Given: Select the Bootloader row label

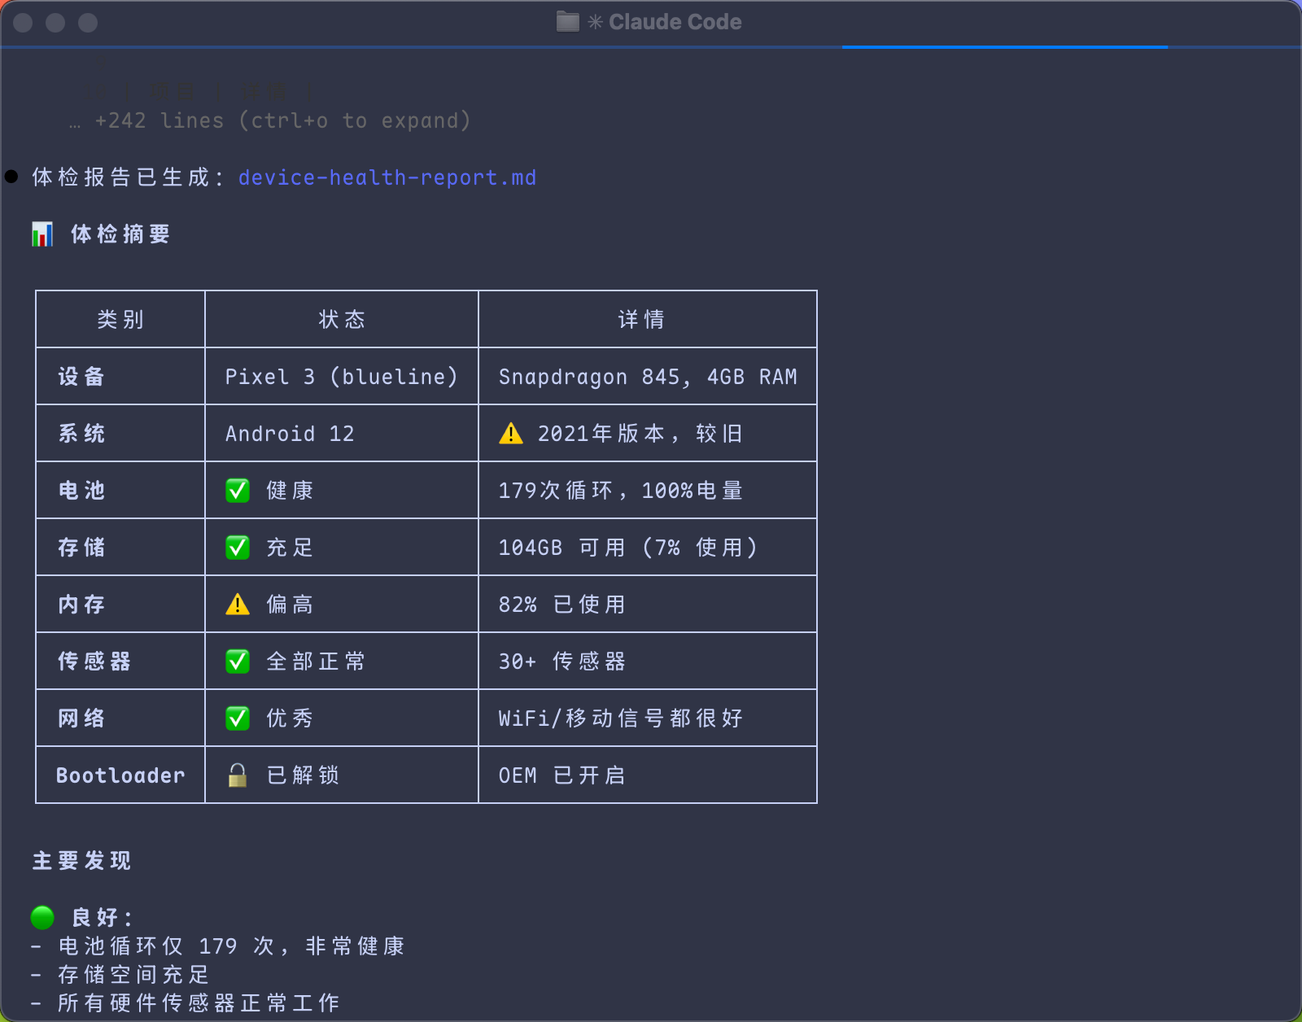Looking at the screenshot, I should (120, 775).
